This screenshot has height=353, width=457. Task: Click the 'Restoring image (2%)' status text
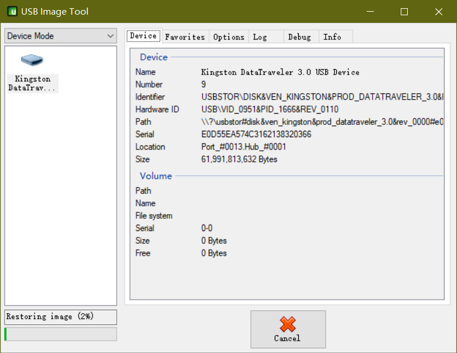pos(50,317)
